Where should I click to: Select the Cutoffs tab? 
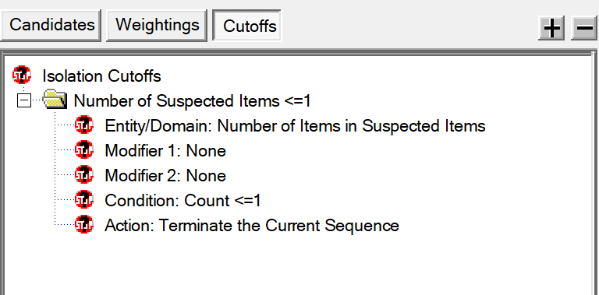click(x=246, y=26)
